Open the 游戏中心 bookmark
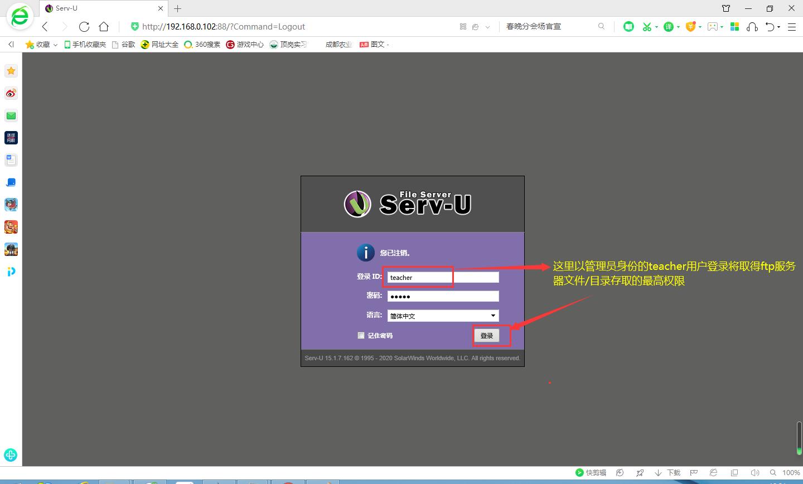The height and width of the screenshot is (484, 803). coord(245,44)
